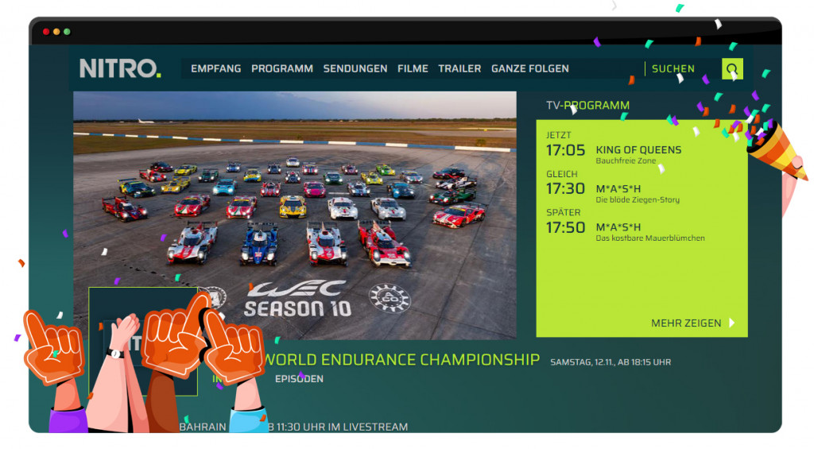The height and width of the screenshot is (449, 814).
Task: Open the Bahrain livestream headline
Action: 293,427
